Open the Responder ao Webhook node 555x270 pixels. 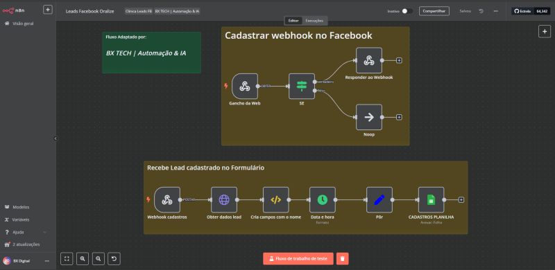pyautogui.click(x=369, y=60)
